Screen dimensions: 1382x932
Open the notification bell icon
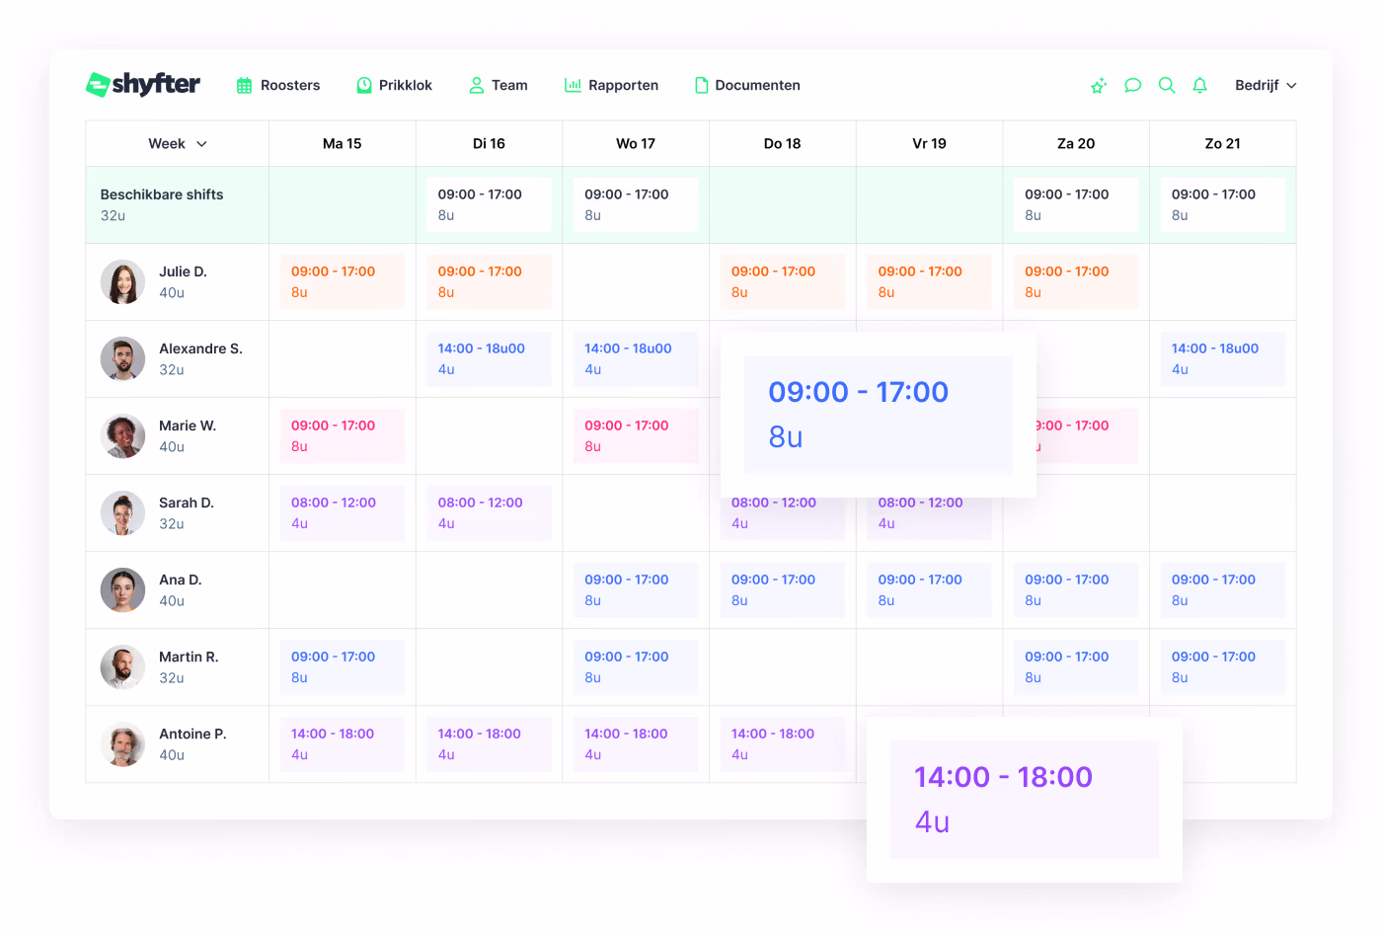(x=1199, y=85)
